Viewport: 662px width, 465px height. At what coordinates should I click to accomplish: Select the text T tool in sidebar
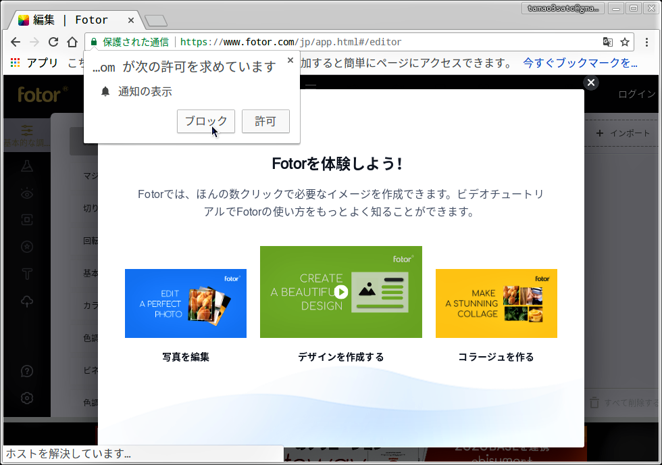click(27, 274)
